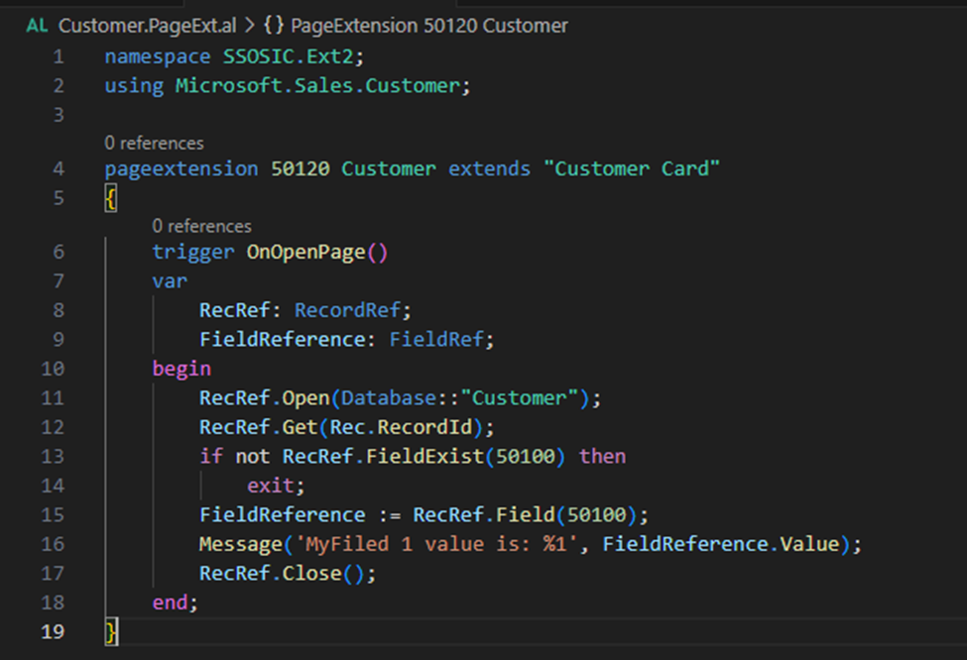Click the closing brace on line 19
Viewport: 967px width, 660px height.
tap(111, 632)
